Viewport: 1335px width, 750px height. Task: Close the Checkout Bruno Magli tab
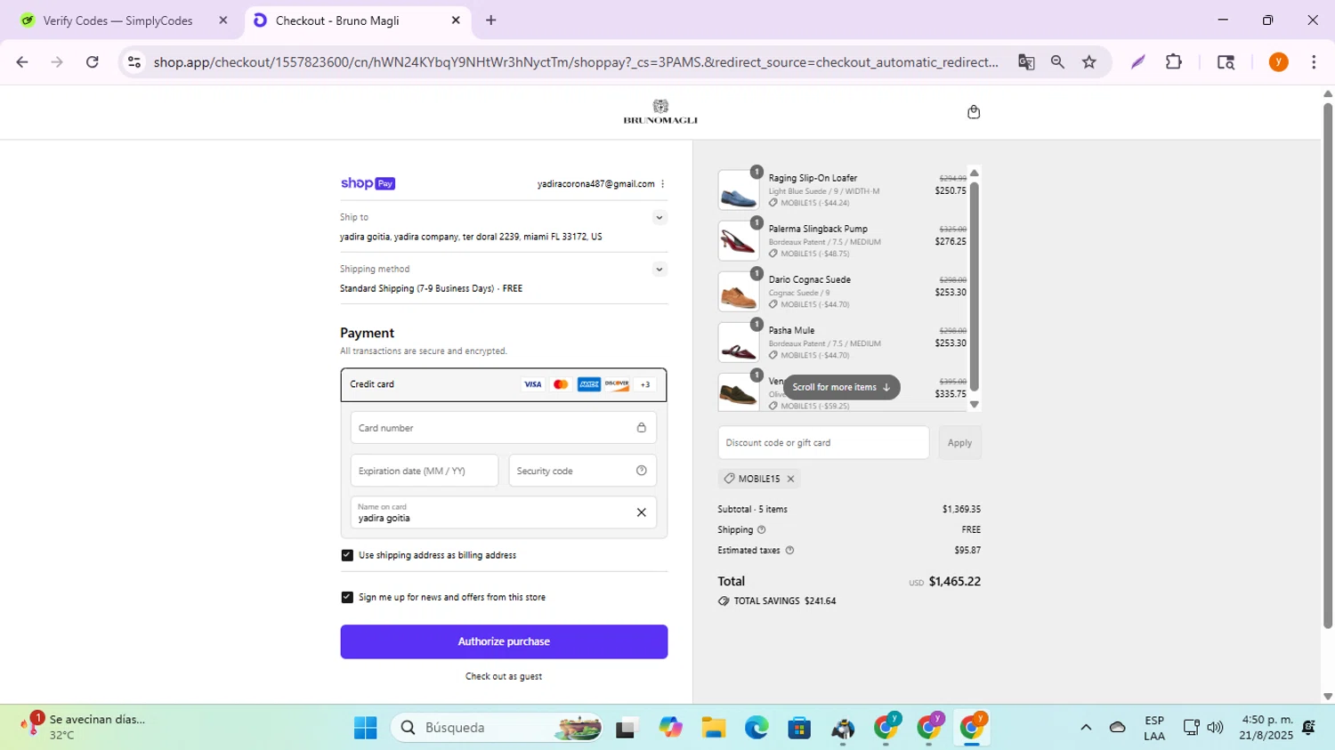click(x=456, y=20)
